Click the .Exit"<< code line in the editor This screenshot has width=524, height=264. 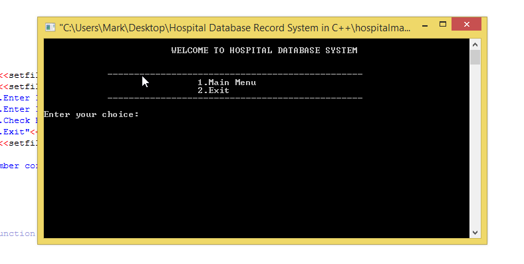tap(18, 132)
